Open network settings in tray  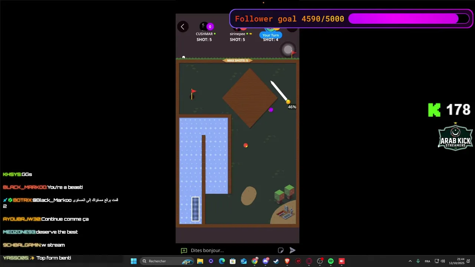(x=437, y=261)
